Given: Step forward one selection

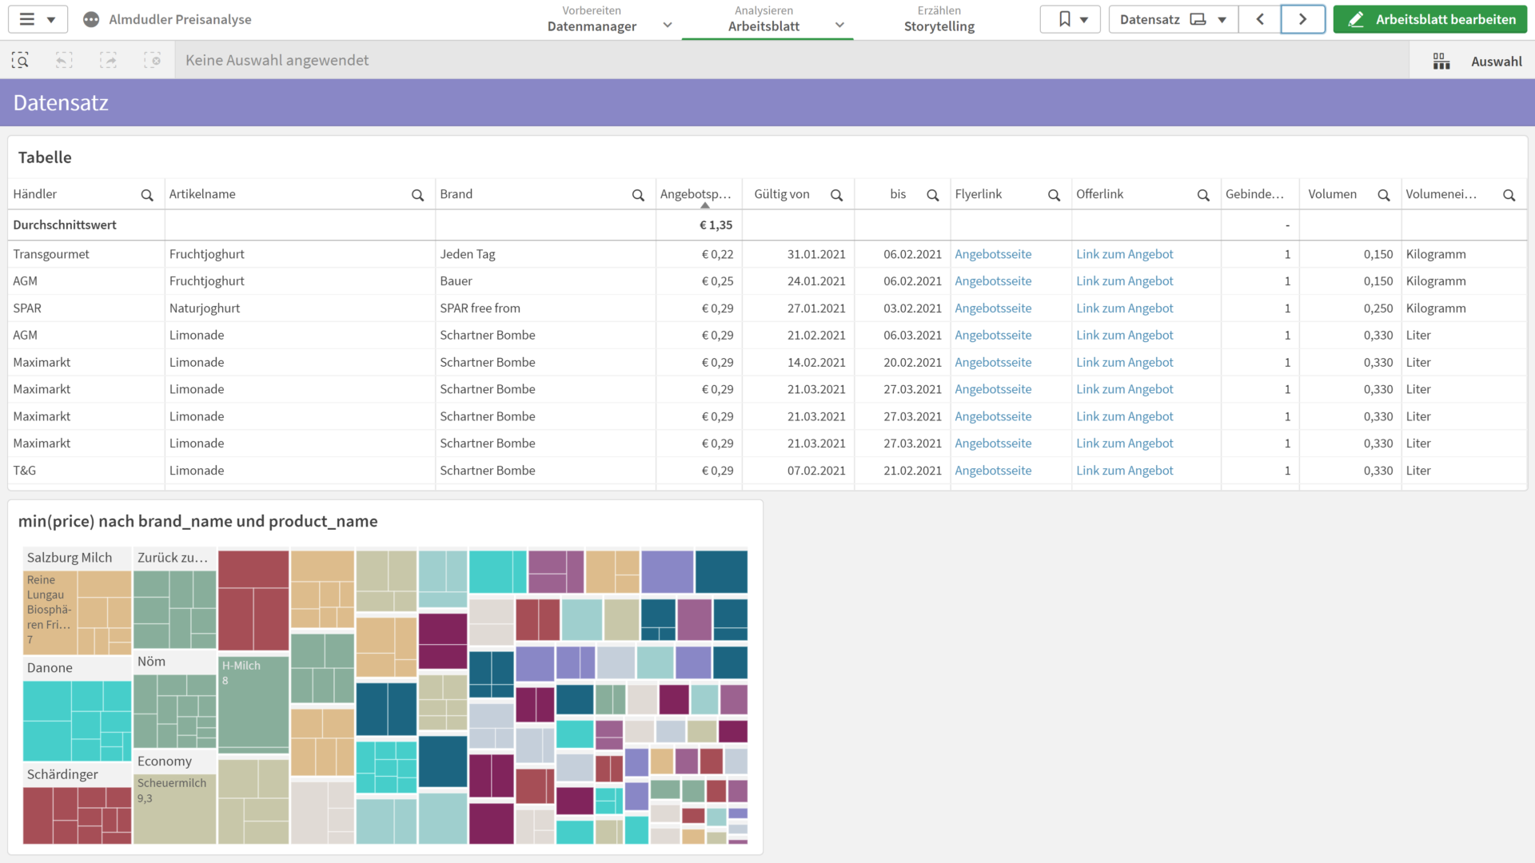Looking at the screenshot, I should 108,60.
